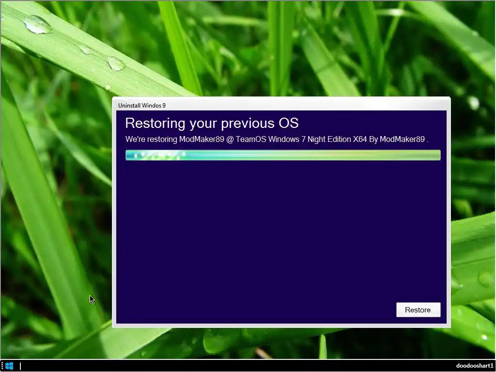Image resolution: width=496 pixels, height=372 pixels.
Task: Select the 'Restoring your previous OS' heading
Action: [212, 123]
